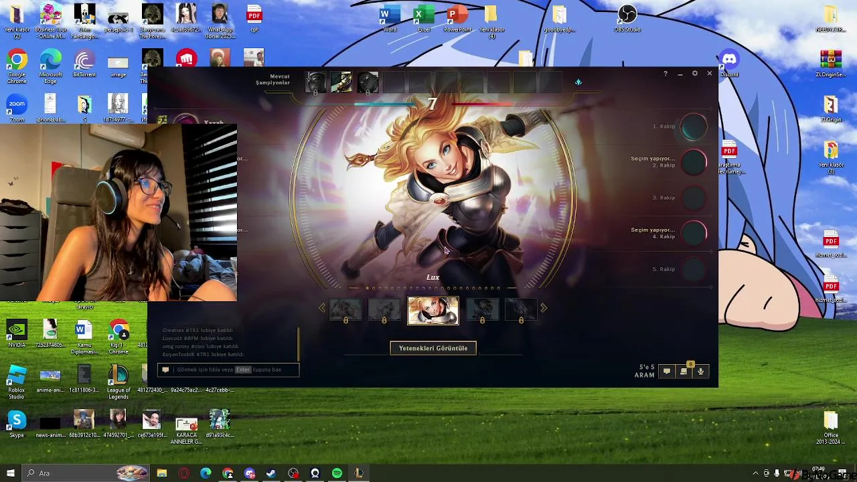Open ZLOriginSe... desktop shortcut
This screenshot has width=857, height=482.
(x=831, y=64)
